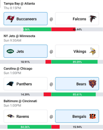
Task: Click the Bengals striped B logo
Action: 93,116
